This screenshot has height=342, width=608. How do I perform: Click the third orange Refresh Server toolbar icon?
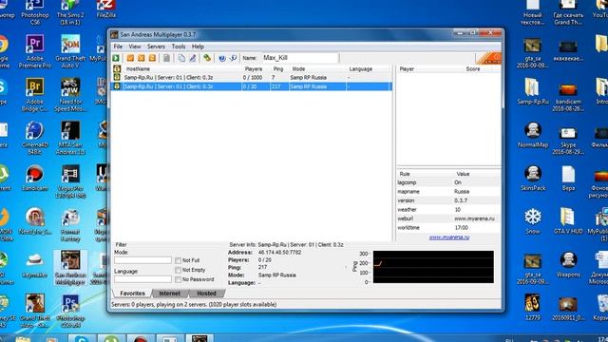[152, 58]
